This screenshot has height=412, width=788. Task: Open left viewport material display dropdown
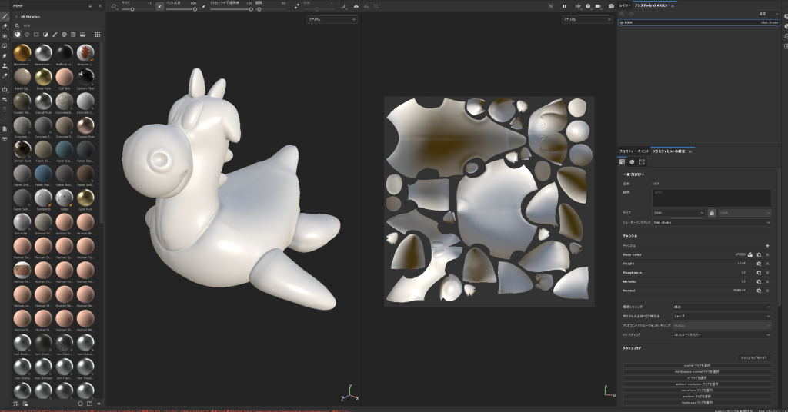pos(332,19)
